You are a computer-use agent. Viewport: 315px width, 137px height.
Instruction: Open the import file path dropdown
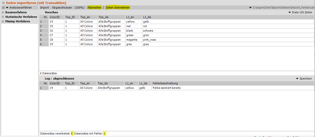point(250,8)
